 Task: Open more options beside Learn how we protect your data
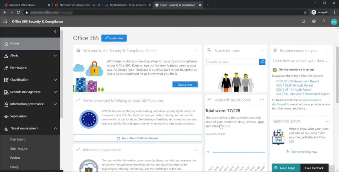click(328, 61)
